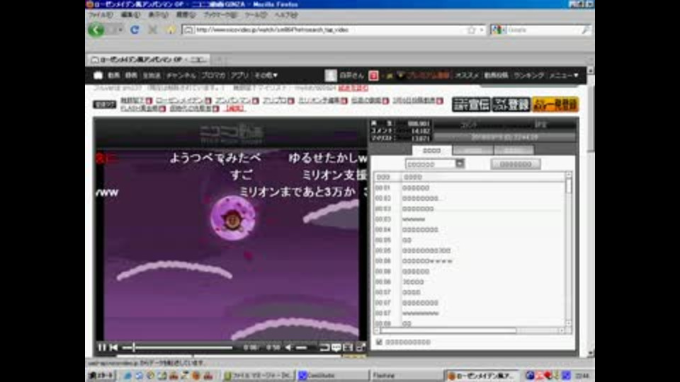Open the Firefox home page icon
The width and height of the screenshot is (680, 382).
pyautogui.click(x=171, y=30)
